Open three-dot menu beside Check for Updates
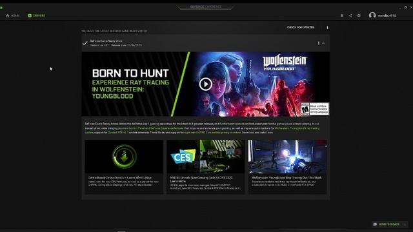This screenshot has width=413, height=232. point(327,27)
